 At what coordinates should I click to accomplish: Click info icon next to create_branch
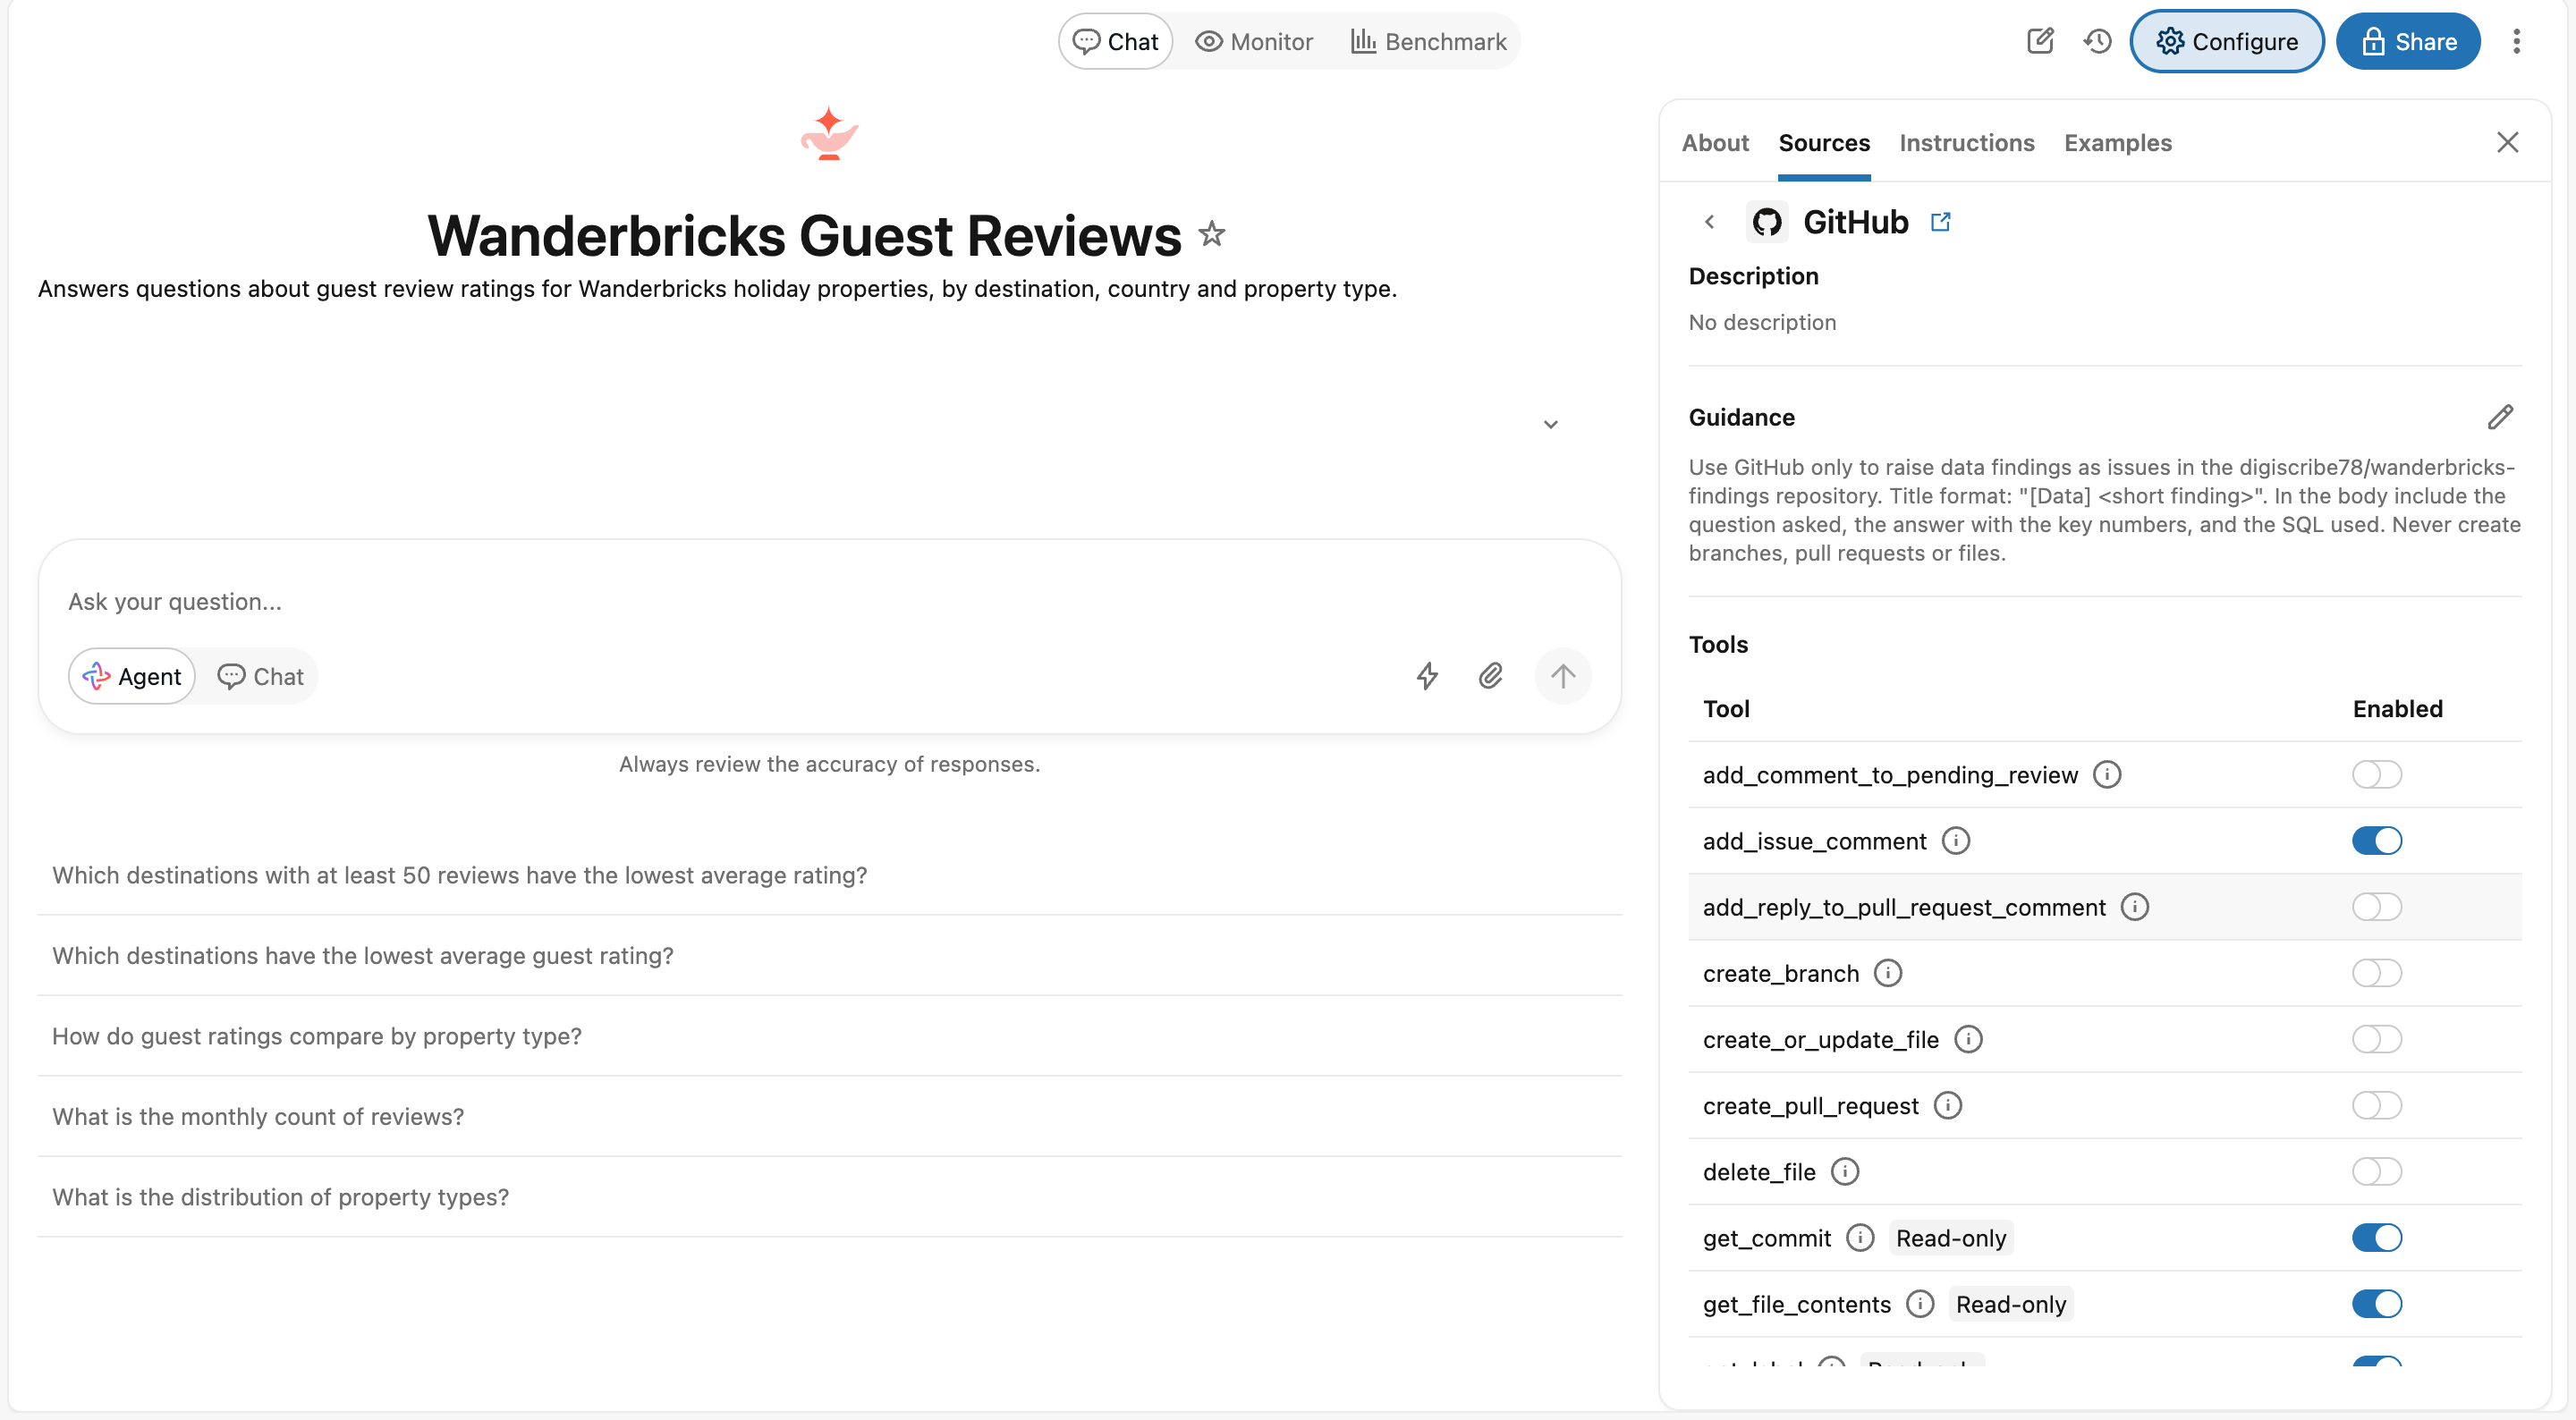pyautogui.click(x=1888, y=973)
